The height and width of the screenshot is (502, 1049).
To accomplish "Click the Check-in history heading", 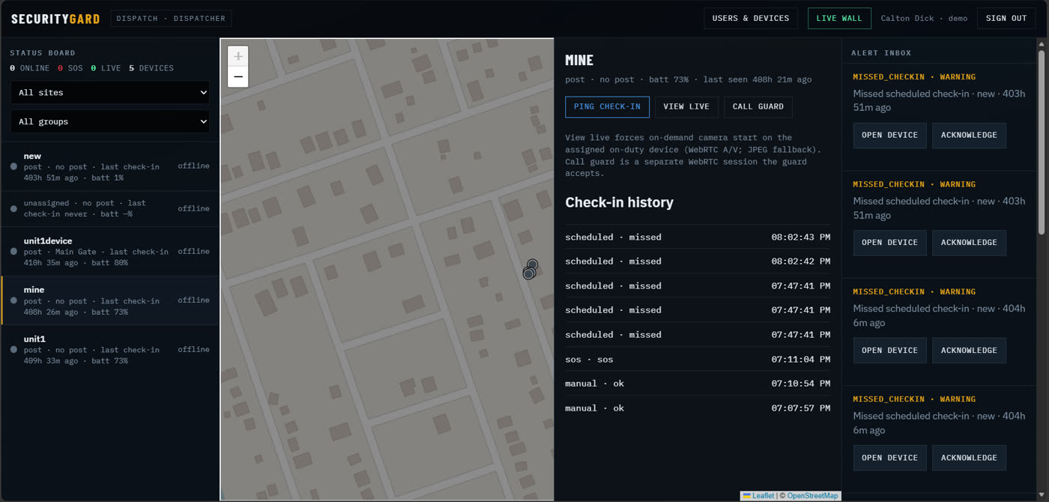I will coord(619,202).
